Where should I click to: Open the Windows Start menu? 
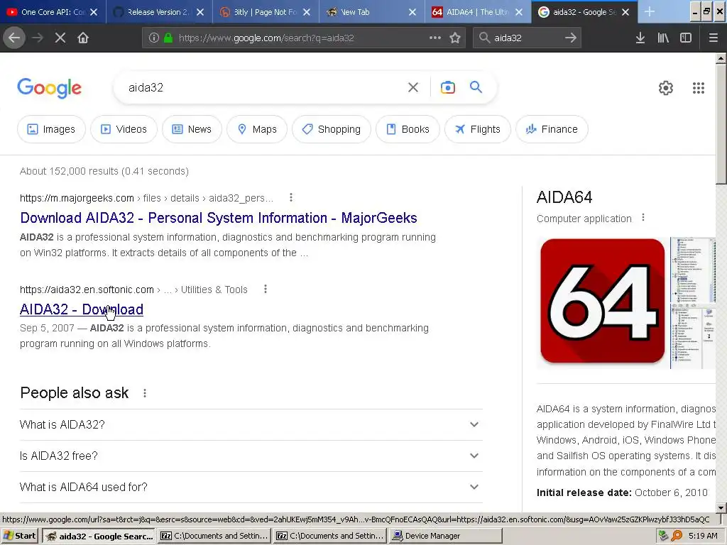click(19, 536)
